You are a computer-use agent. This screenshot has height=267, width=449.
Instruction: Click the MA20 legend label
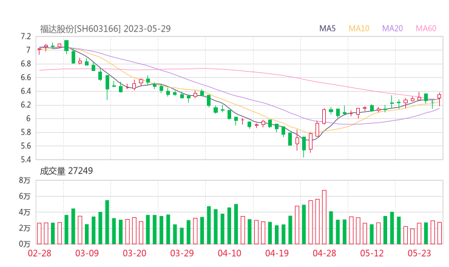click(393, 29)
